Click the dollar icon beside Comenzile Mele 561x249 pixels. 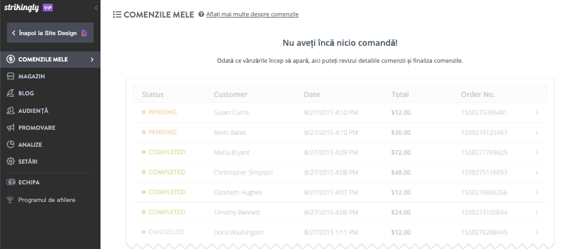click(x=11, y=60)
